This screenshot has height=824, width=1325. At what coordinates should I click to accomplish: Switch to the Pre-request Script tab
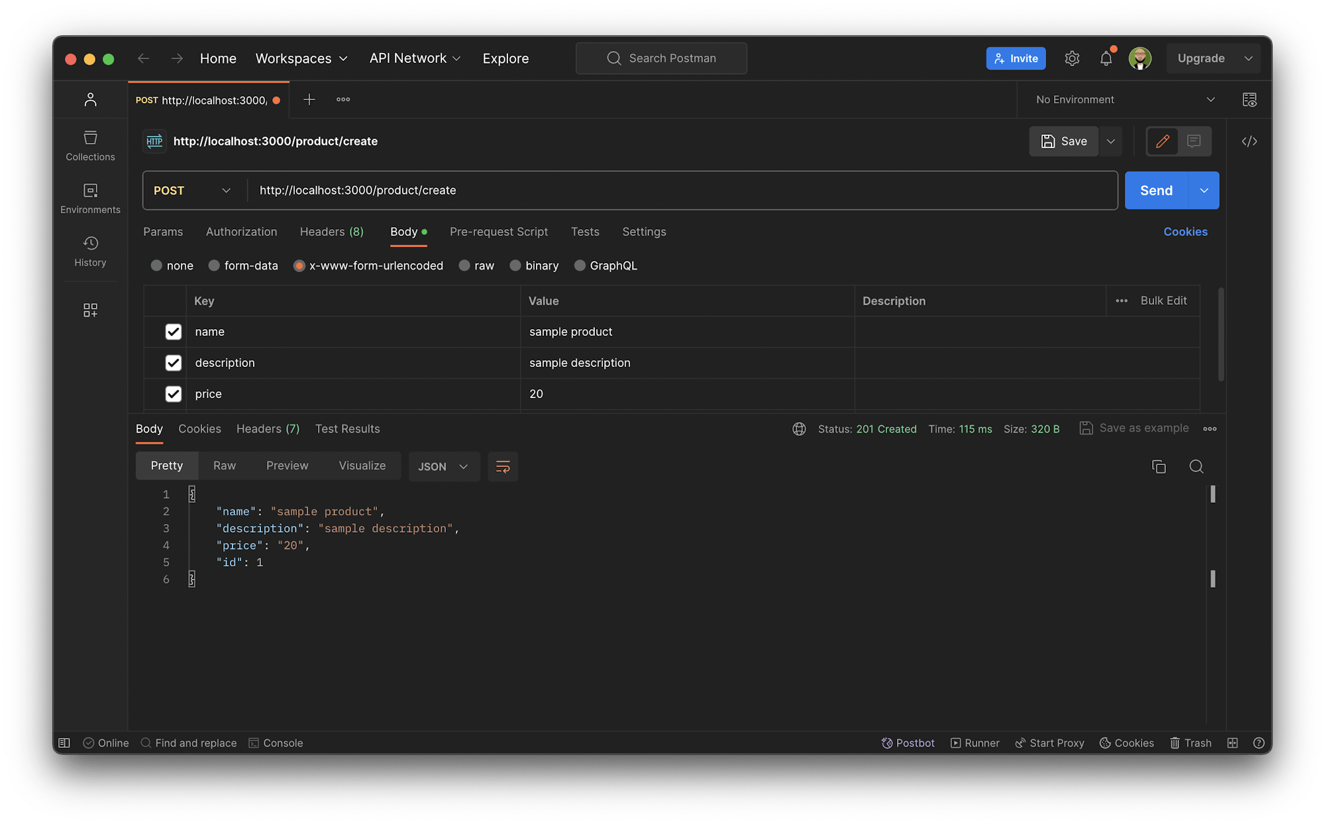[499, 232]
